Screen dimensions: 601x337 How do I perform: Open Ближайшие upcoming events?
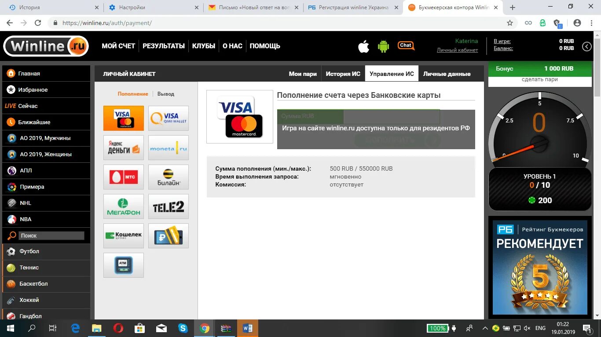(x=46, y=122)
